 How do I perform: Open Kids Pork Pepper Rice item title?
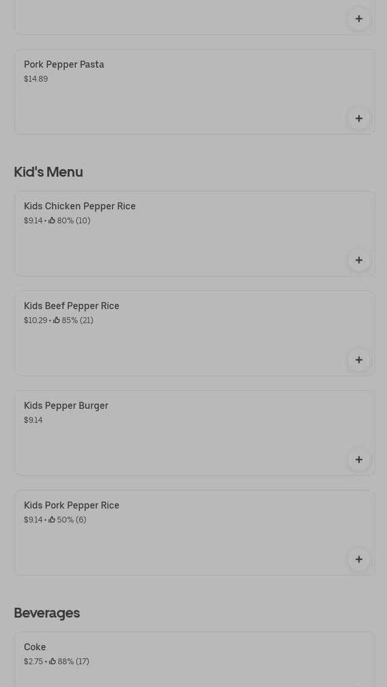[71, 505]
